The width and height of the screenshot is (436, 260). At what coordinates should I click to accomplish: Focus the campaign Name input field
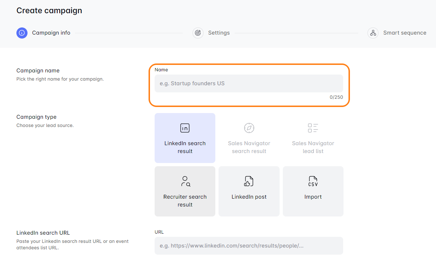(249, 83)
